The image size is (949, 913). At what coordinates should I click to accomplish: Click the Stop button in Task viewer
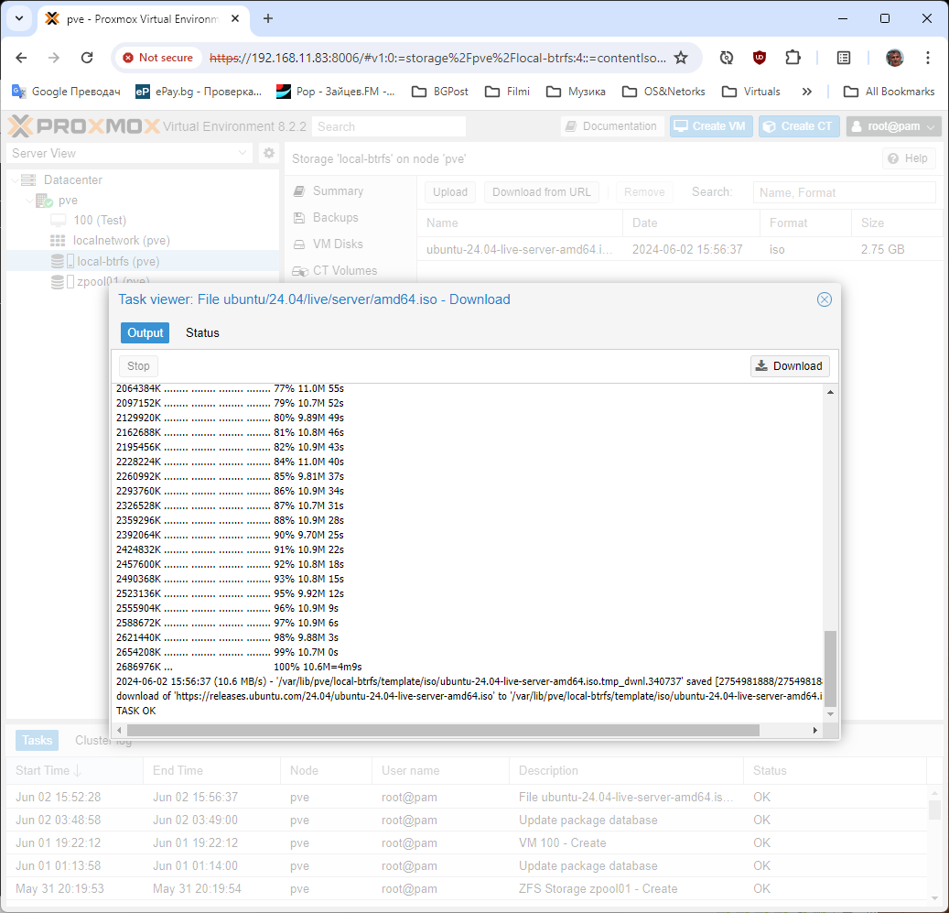[138, 366]
